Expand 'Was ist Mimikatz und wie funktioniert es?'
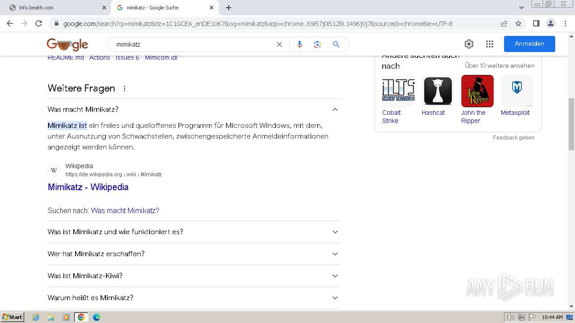The image size is (575, 323). pyautogui.click(x=194, y=232)
